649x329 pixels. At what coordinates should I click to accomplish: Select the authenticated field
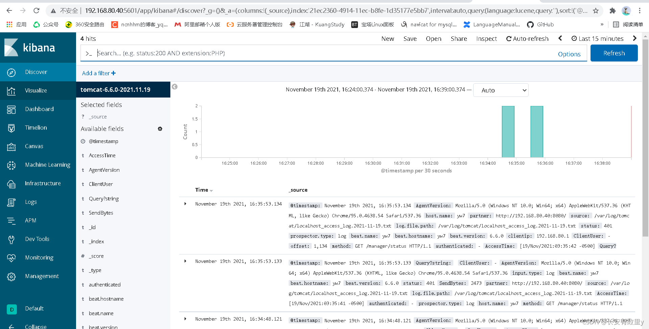[104, 284]
